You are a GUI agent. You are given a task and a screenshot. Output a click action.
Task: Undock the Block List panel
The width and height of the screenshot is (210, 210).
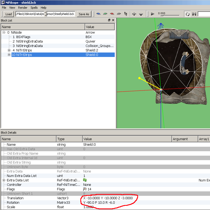[109, 20]
